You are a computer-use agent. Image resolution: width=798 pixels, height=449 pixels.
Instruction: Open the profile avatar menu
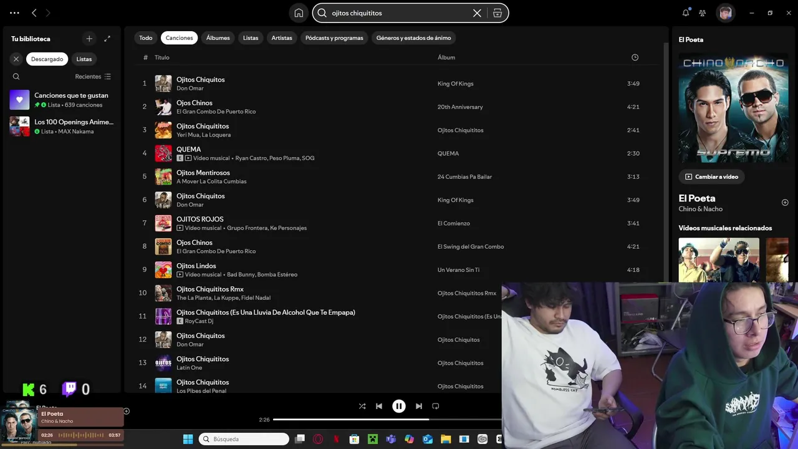[x=725, y=12]
